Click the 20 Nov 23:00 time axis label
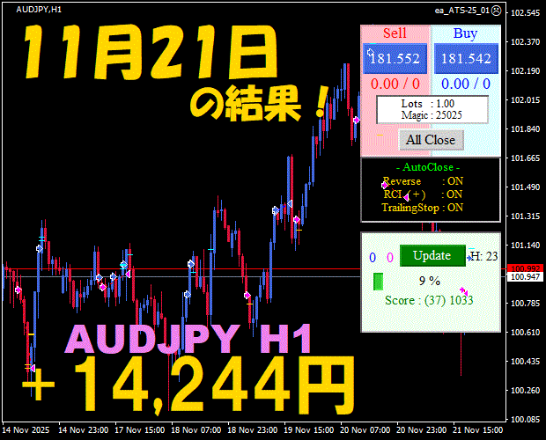The image size is (546, 440). (x=421, y=430)
